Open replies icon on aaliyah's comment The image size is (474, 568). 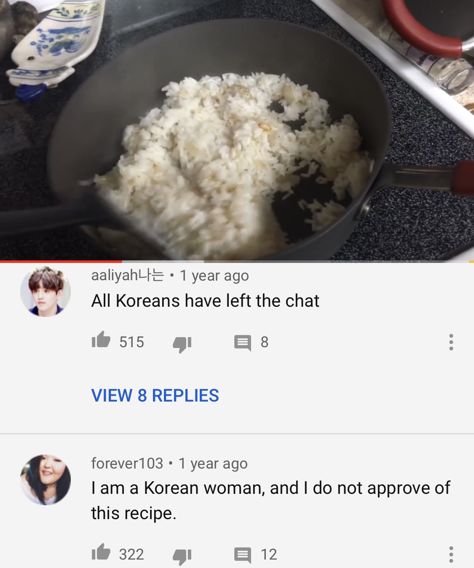(243, 343)
